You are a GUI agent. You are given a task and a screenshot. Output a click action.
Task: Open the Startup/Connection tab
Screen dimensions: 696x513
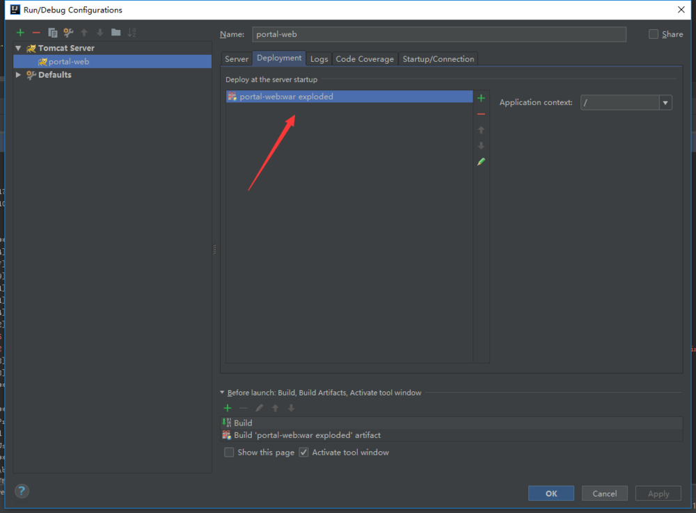tap(438, 59)
